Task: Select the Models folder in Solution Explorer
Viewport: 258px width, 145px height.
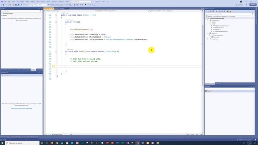Action: [214, 22]
